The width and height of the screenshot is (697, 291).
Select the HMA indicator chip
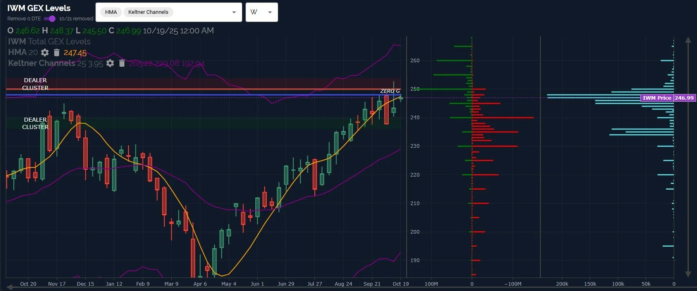pos(111,12)
